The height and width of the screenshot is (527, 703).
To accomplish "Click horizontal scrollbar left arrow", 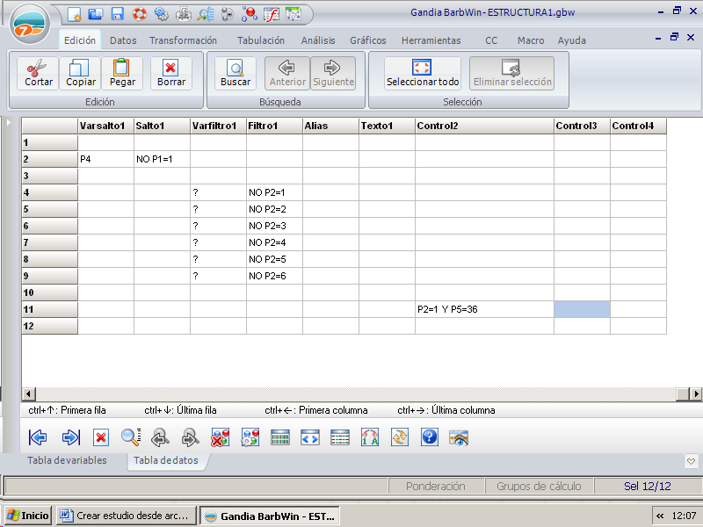I will [x=29, y=393].
